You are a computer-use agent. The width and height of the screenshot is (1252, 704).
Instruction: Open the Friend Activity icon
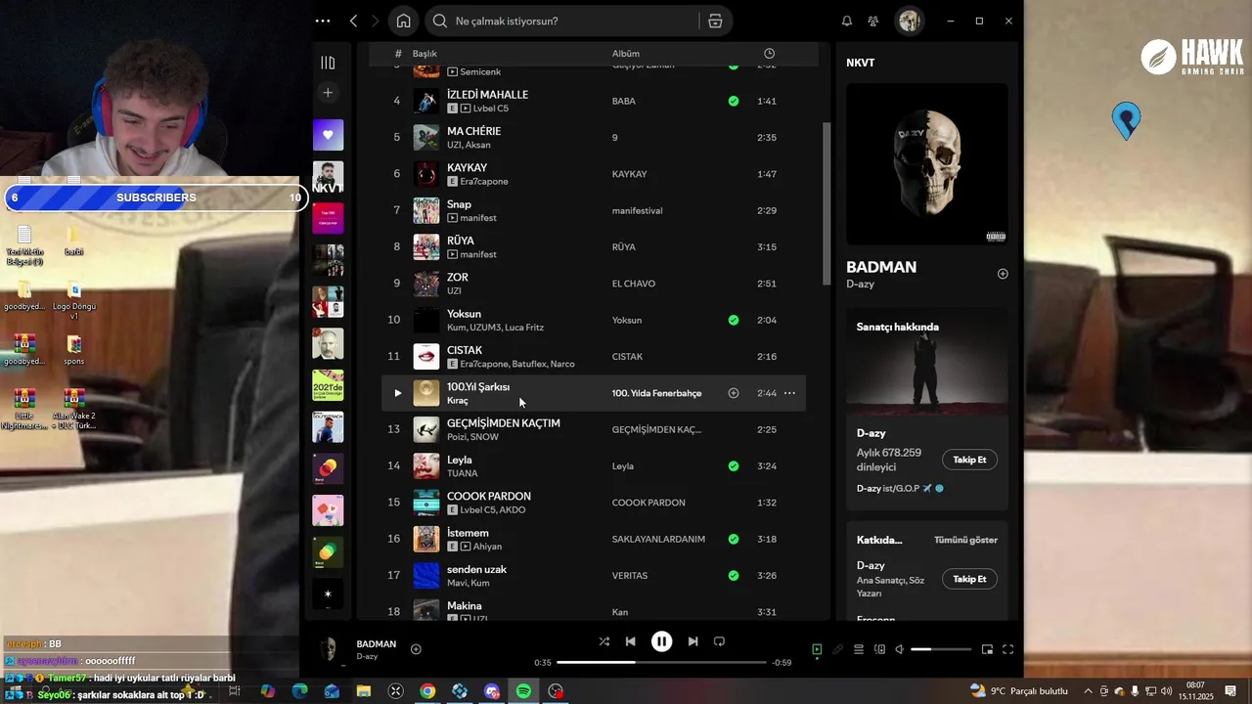(x=873, y=21)
